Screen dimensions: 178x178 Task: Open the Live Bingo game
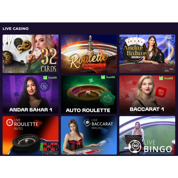[147, 135]
